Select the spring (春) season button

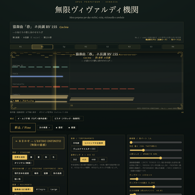31,157
